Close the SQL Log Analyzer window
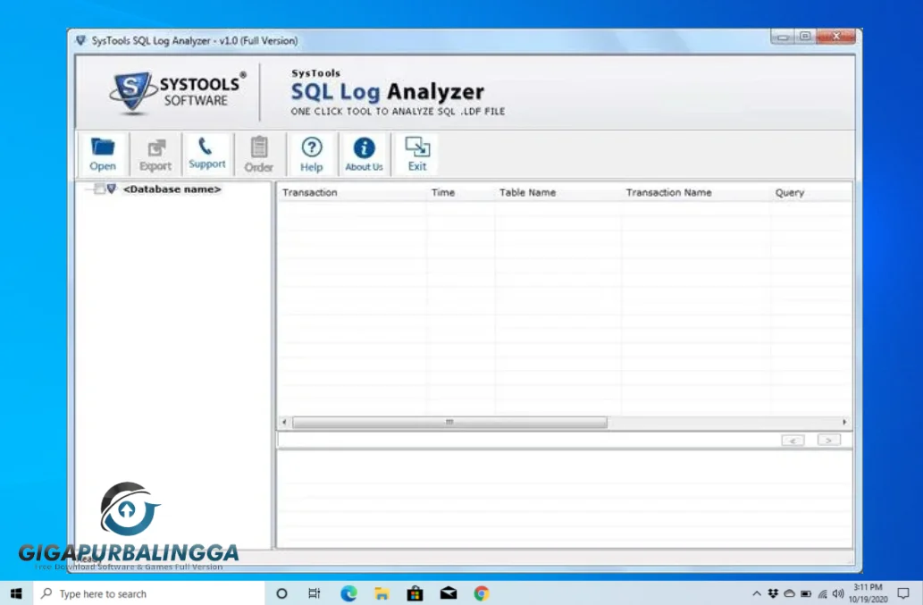 (835, 37)
